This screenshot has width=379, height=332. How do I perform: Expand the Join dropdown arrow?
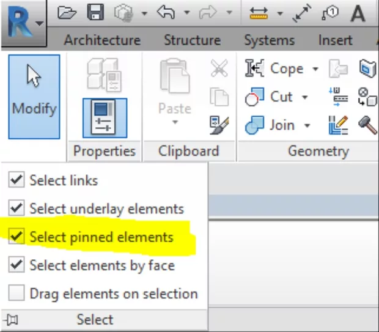(x=307, y=126)
